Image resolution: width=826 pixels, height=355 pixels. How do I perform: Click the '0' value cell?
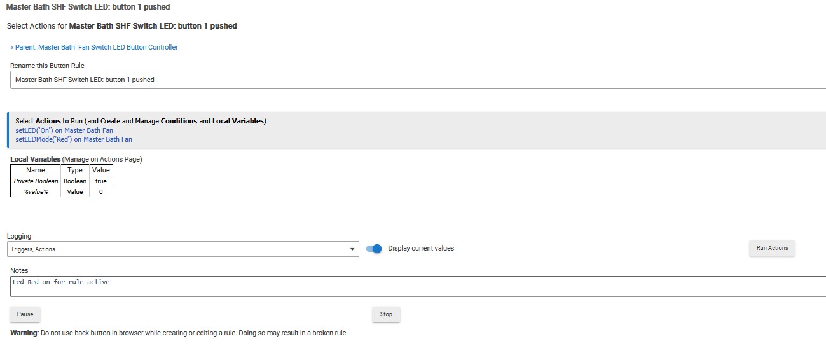(100, 191)
